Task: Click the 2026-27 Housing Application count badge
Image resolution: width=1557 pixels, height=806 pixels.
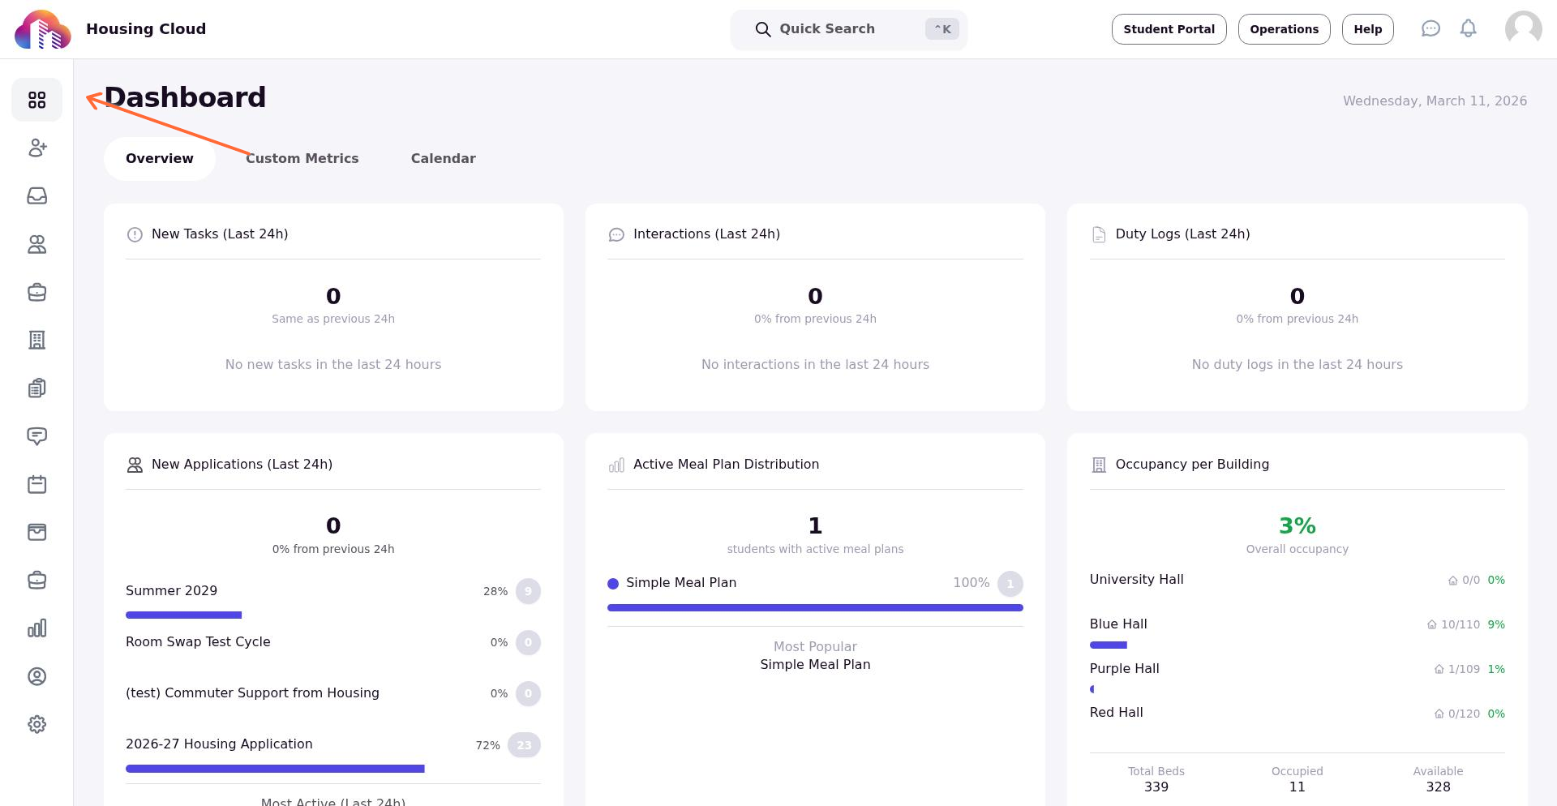Action: (x=524, y=745)
